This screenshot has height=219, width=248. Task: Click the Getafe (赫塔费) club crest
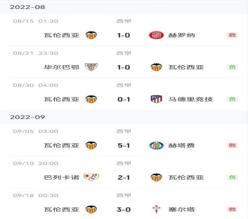156,145
